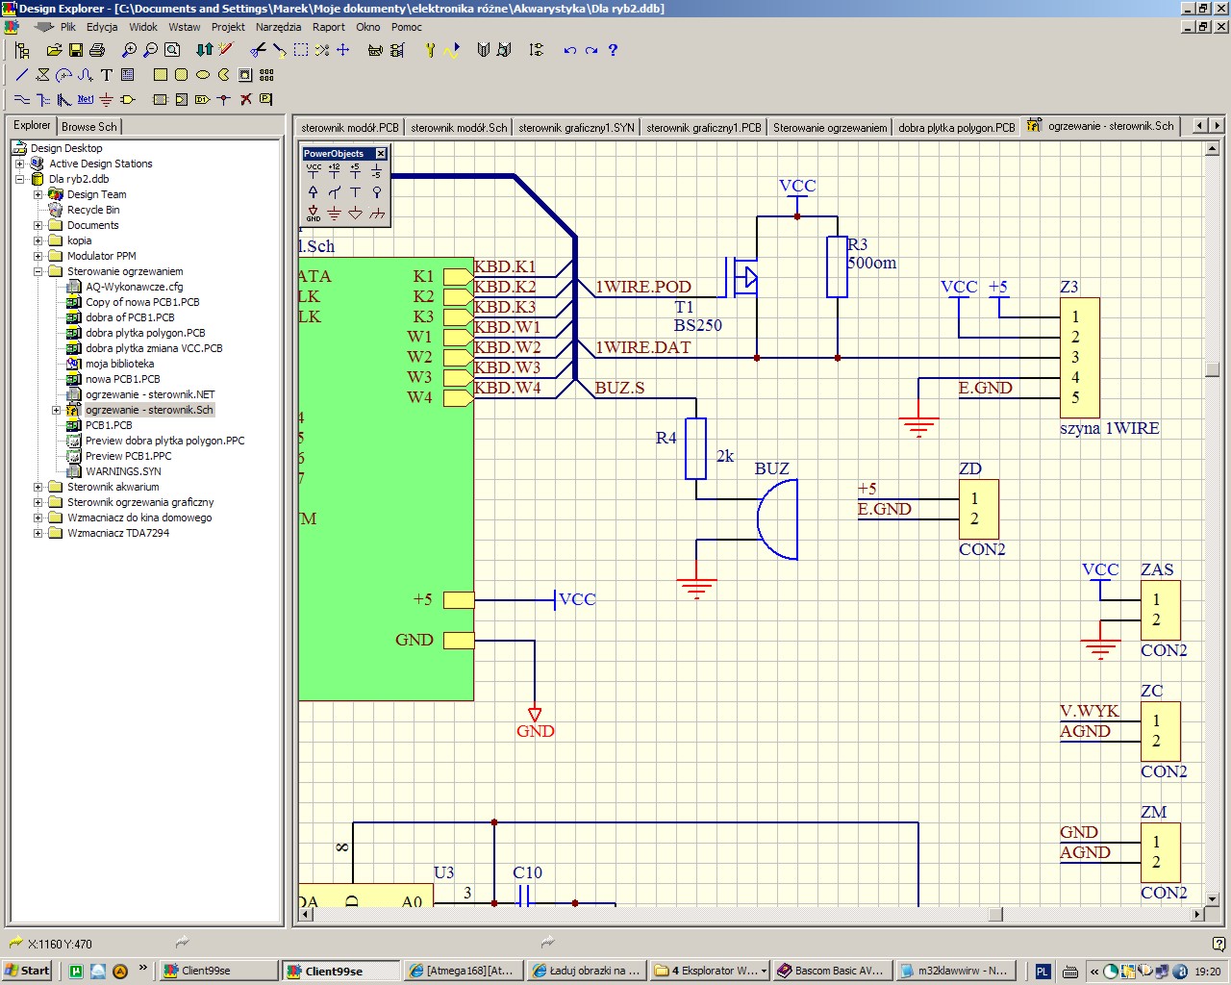1231x985 pixels.
Task: Select the Place Text (T) drawing tool
Action: (x=107, y=75)
